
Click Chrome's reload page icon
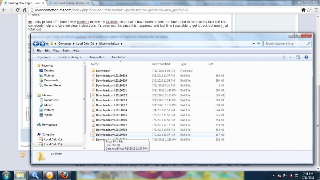(18, 10)
